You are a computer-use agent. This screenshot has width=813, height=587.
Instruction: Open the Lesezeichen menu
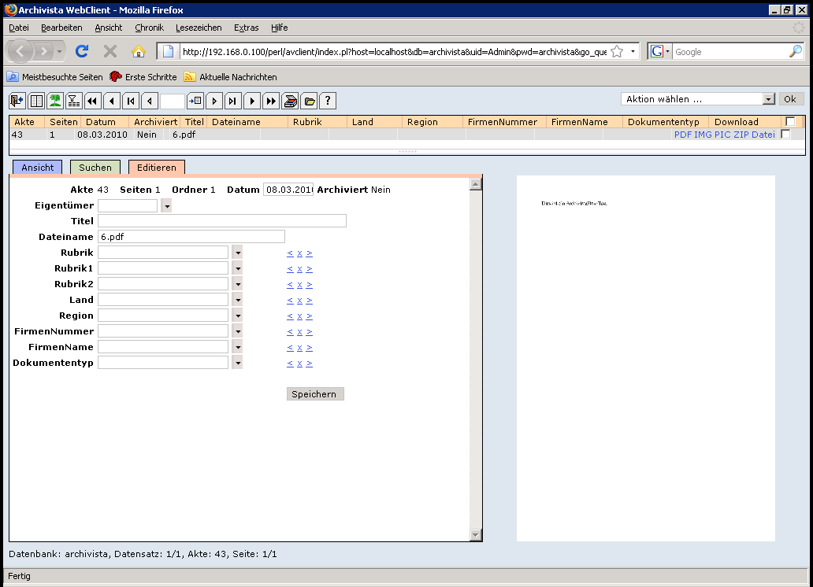point(199,28)
